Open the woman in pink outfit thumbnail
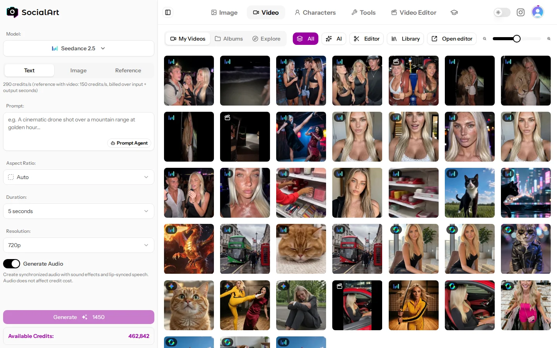 (526, 305)
